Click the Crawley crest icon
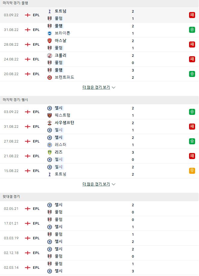This screenshot has height=276, width=199. point(50,55)
